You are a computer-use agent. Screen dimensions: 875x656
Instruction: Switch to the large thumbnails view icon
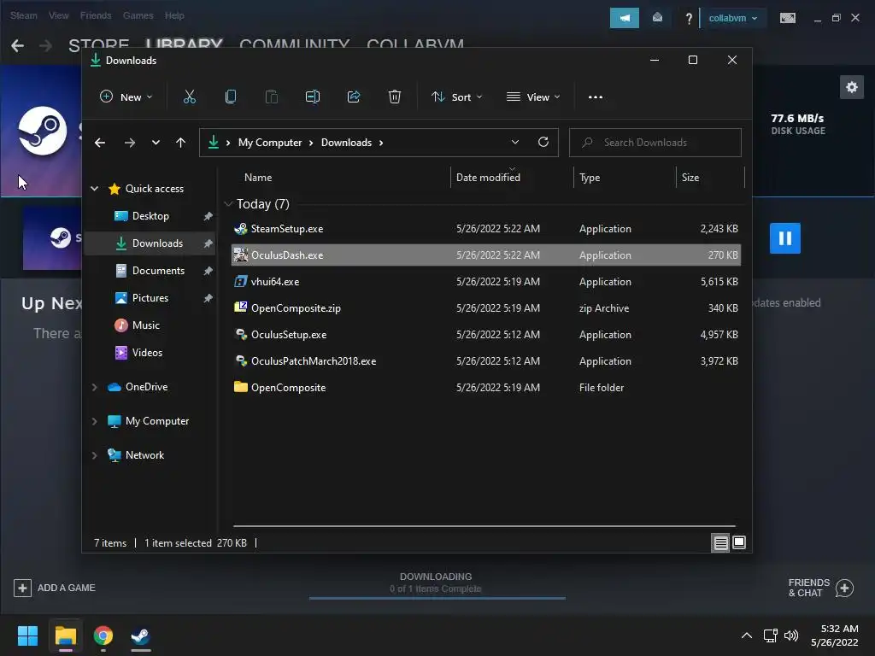(x=739, y=542)
